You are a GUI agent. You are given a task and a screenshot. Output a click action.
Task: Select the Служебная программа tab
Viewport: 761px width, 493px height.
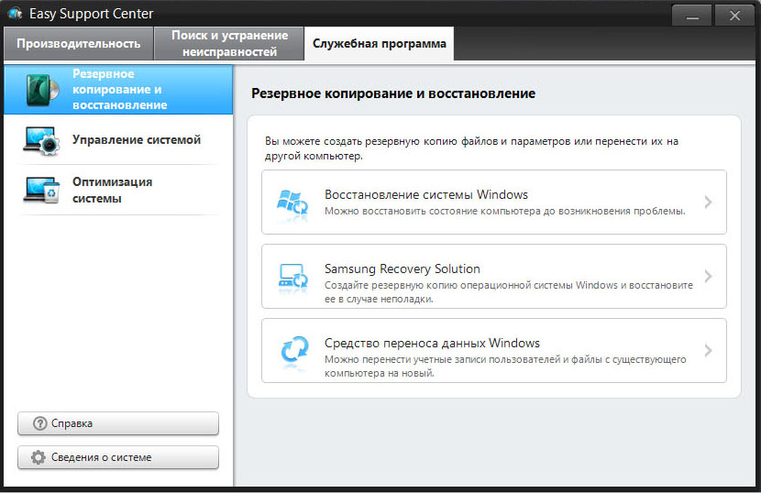379,44
